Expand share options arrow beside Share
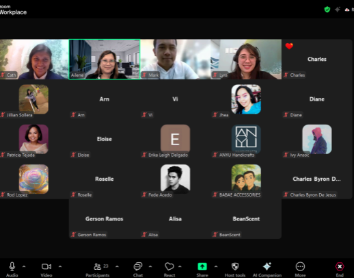This screenshot has height=278, width=354. (216, 266)
